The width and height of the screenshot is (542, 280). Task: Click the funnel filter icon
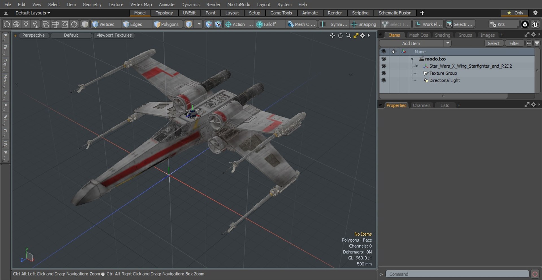[537, 43]
